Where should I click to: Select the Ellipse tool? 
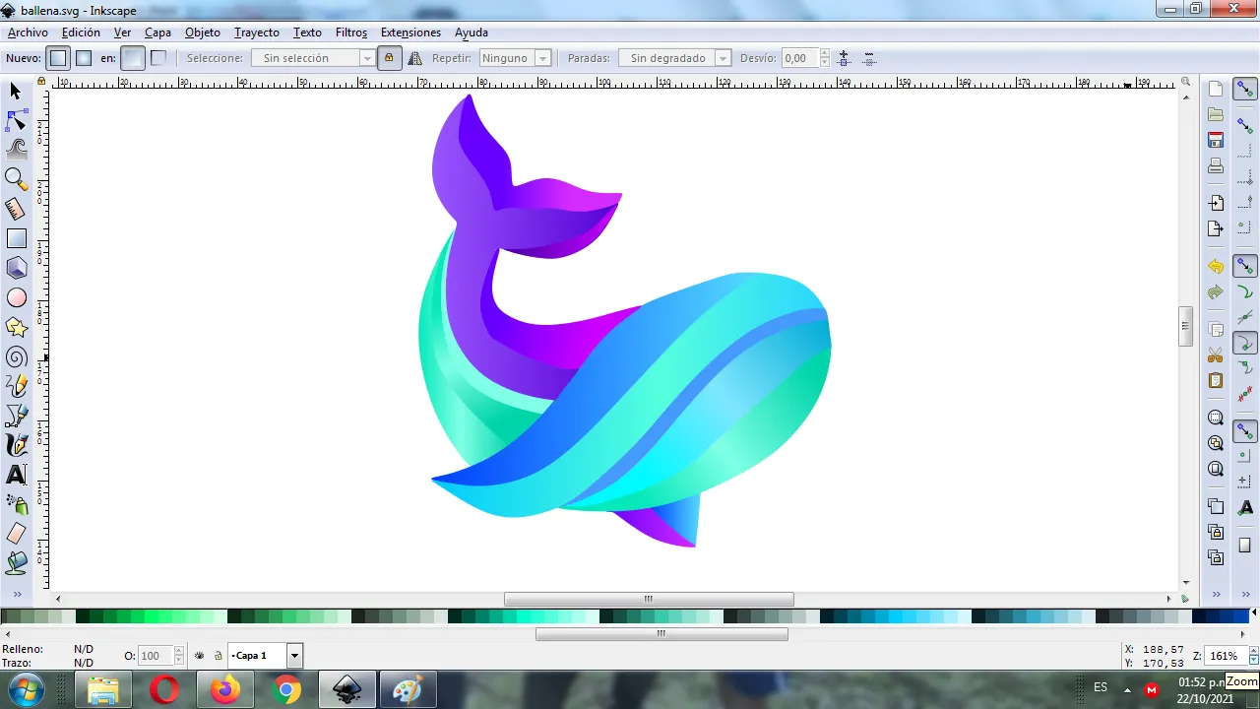coord(16,297)
